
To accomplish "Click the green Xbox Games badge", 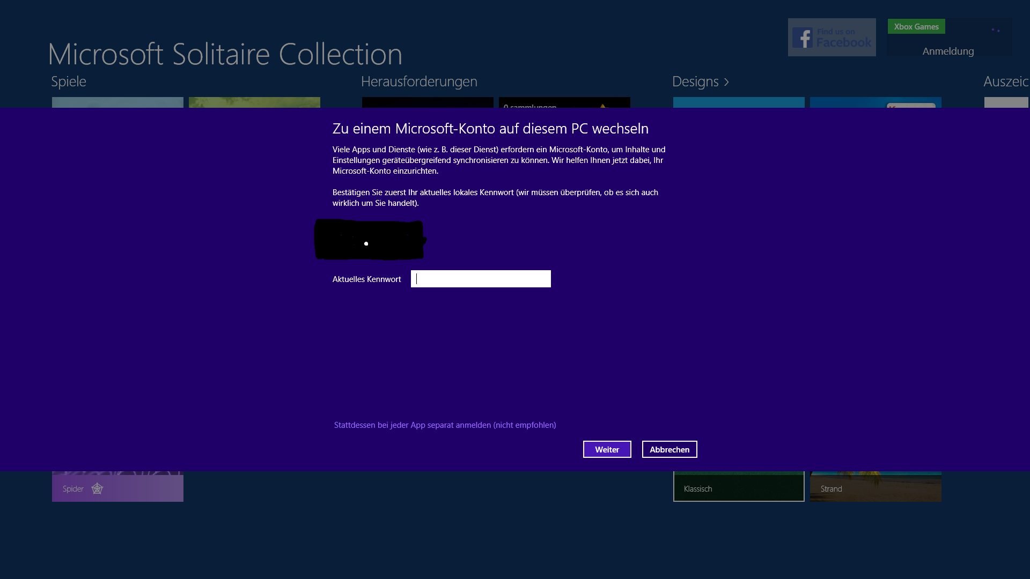I will 916,26.
